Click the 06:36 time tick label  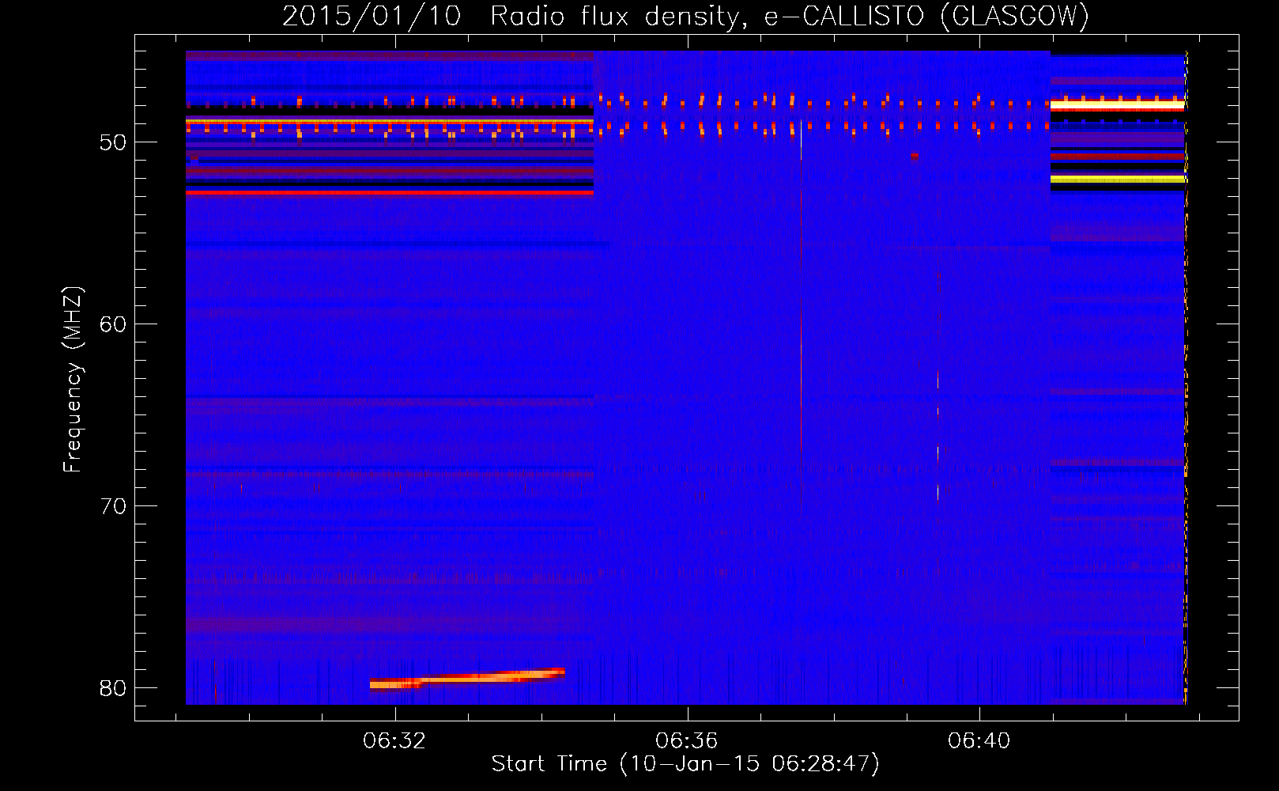click(x=686, y=740)
